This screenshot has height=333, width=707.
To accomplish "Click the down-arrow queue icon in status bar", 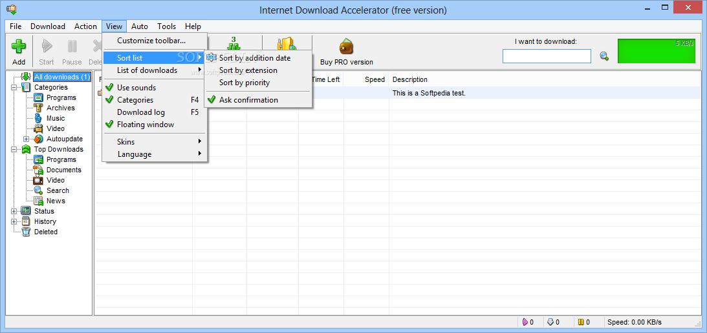I will tap(550, 322).
